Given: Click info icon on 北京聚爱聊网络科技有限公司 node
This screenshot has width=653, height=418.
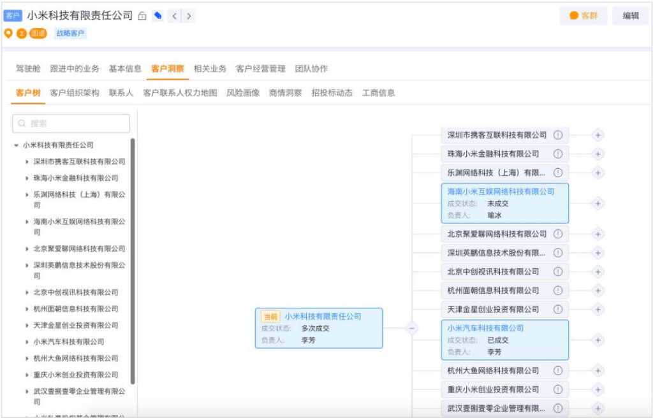Looking at the screenshot, I should [558, 234].
